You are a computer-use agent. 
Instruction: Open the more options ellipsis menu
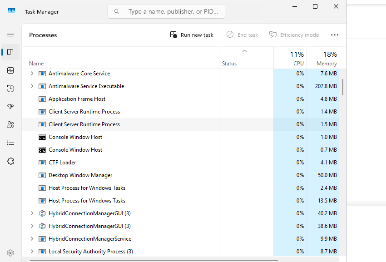335,35
